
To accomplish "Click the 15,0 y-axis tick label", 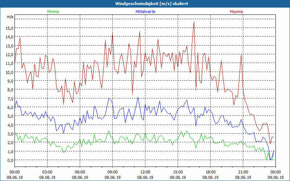I will coord(9,28).
